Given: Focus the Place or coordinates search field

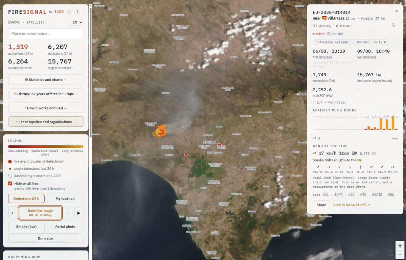Looking at the screenshot, I should pyautogui.click(x=46, y=34).
